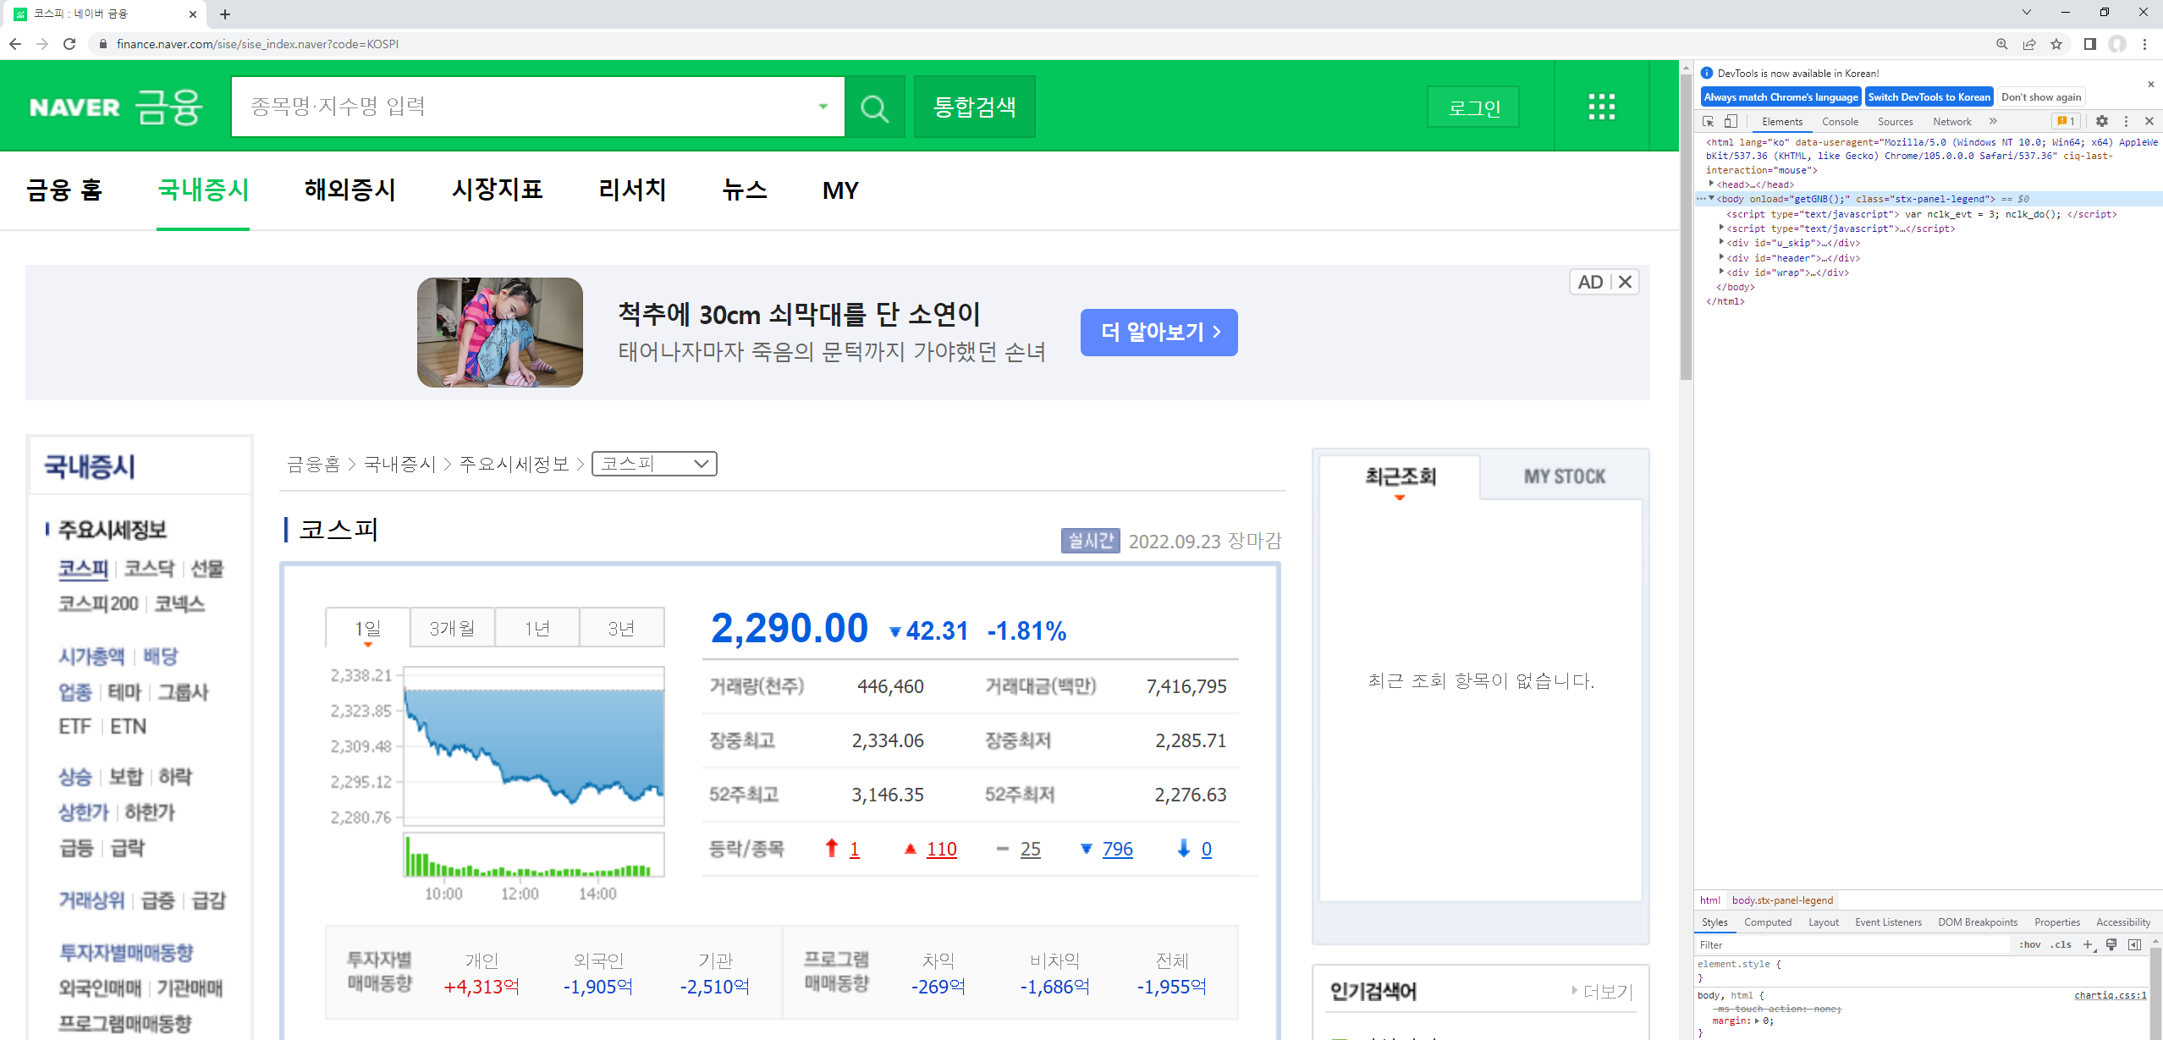This screenshot has height=1040, width=2163.
Task: Open the Console tab in DevTools
Action: [1840, 122]
